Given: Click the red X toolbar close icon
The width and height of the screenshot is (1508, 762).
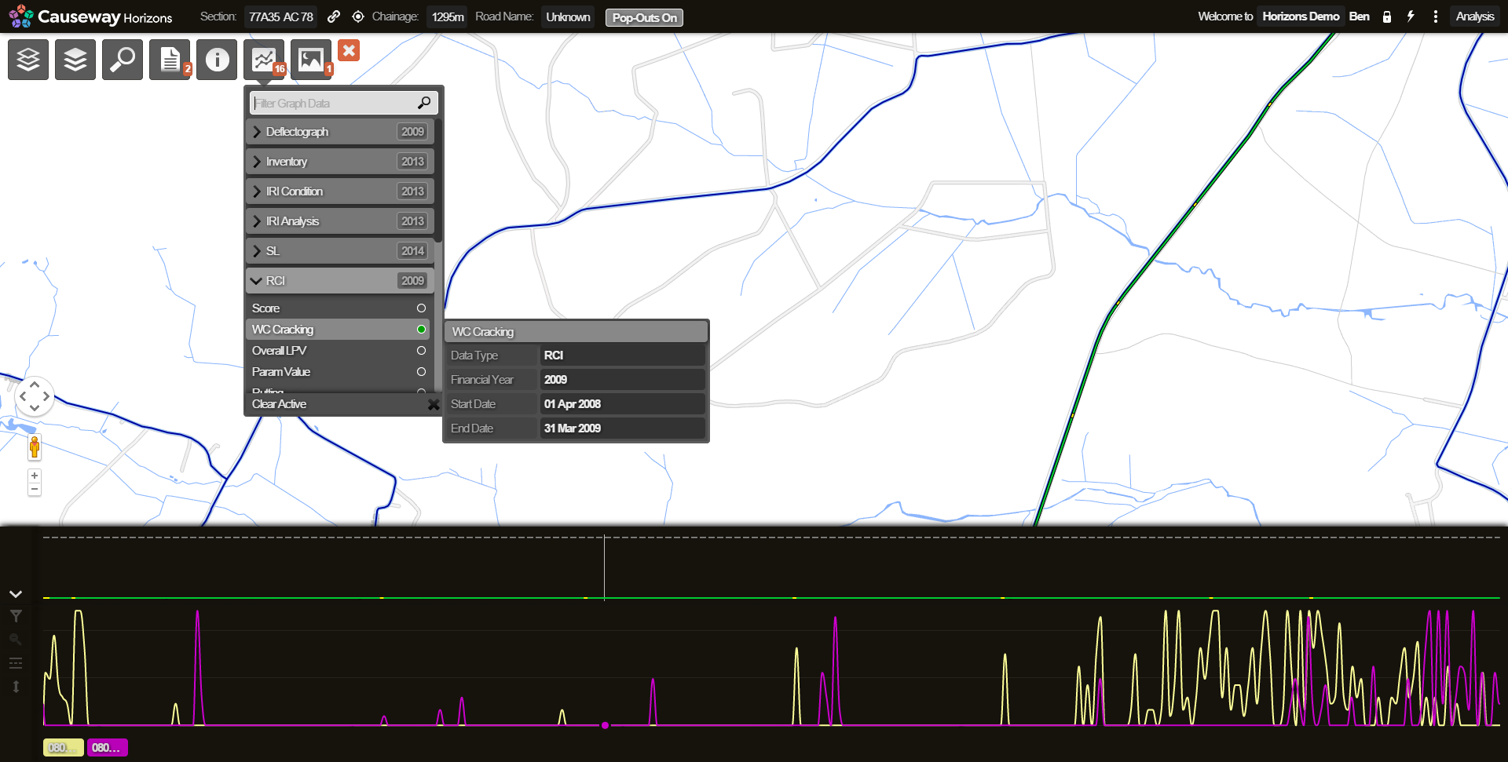Looking at the screenshot, I should click(349, 51).
